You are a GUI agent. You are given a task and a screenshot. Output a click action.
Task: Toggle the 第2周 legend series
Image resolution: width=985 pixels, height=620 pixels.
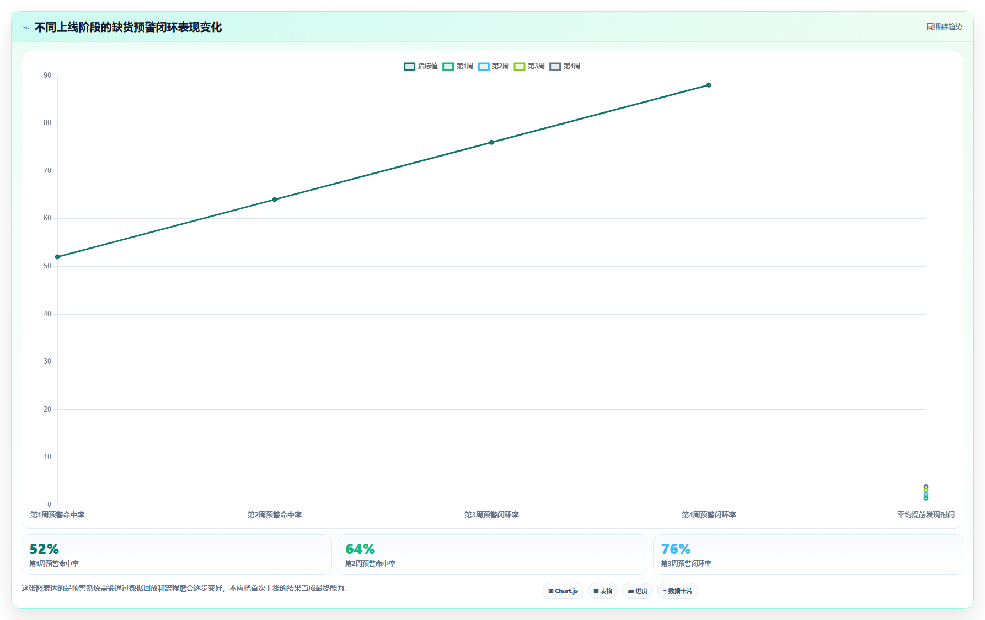point(494,66)
